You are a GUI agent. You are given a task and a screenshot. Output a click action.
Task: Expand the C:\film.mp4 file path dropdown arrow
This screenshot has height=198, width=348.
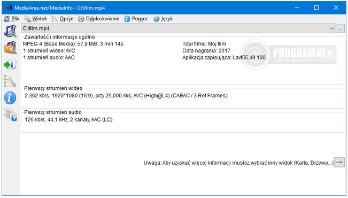pos(332,28)
